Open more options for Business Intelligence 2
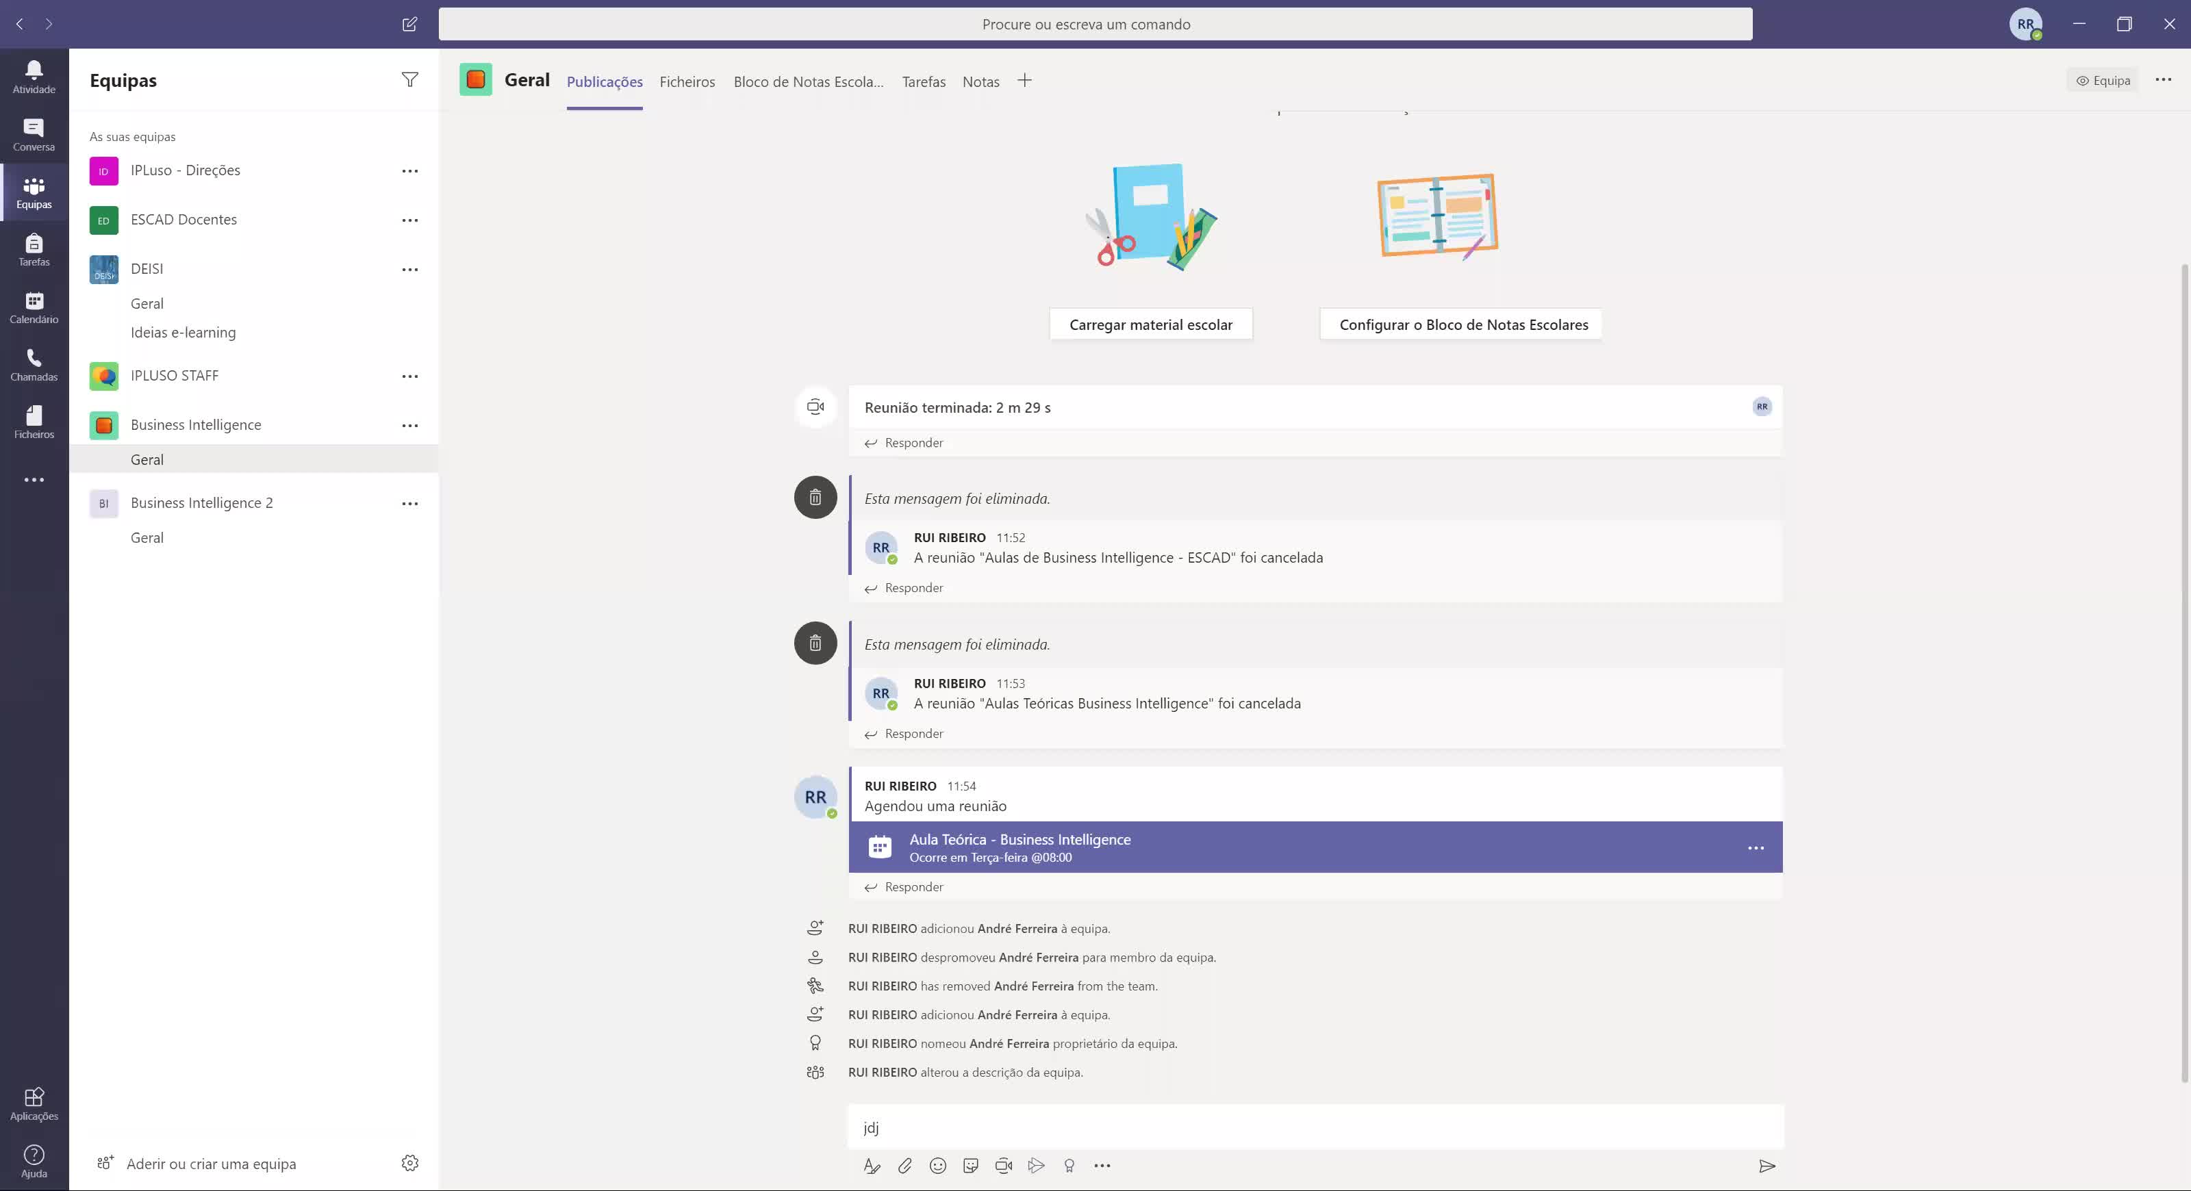The image size is (2191, 1191). [410, 503]
